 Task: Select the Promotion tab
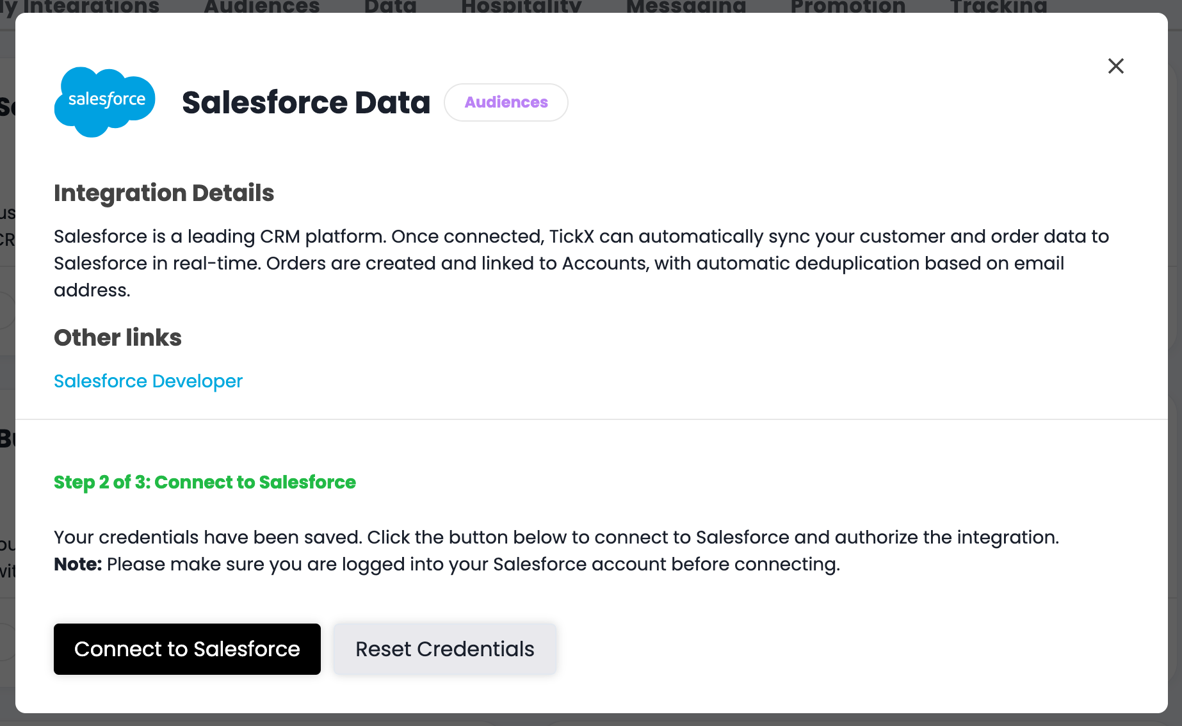[848, 6]
